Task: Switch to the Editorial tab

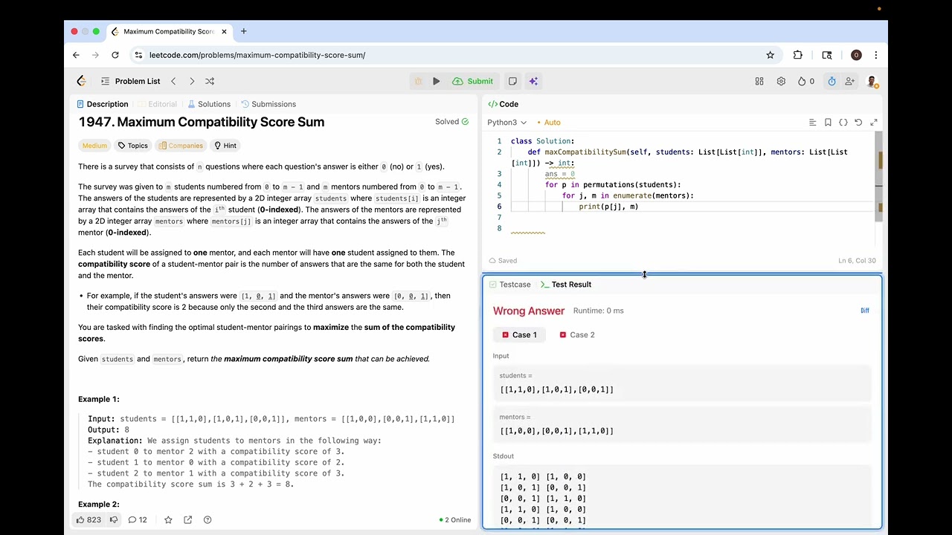Action: tap(158, 104)
